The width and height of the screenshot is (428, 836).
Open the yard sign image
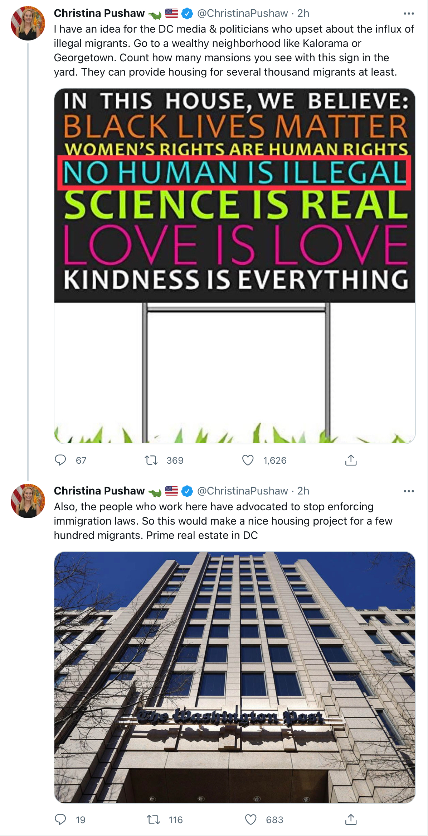(234, 266)
